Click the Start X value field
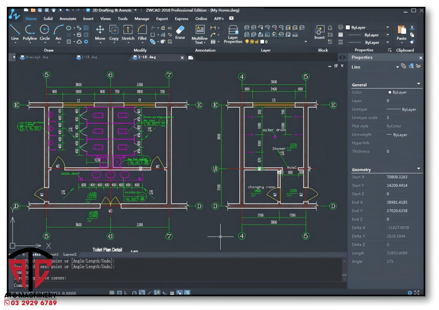Image resolution: width=439 pixels, height=310 pixels. point(397,177)
